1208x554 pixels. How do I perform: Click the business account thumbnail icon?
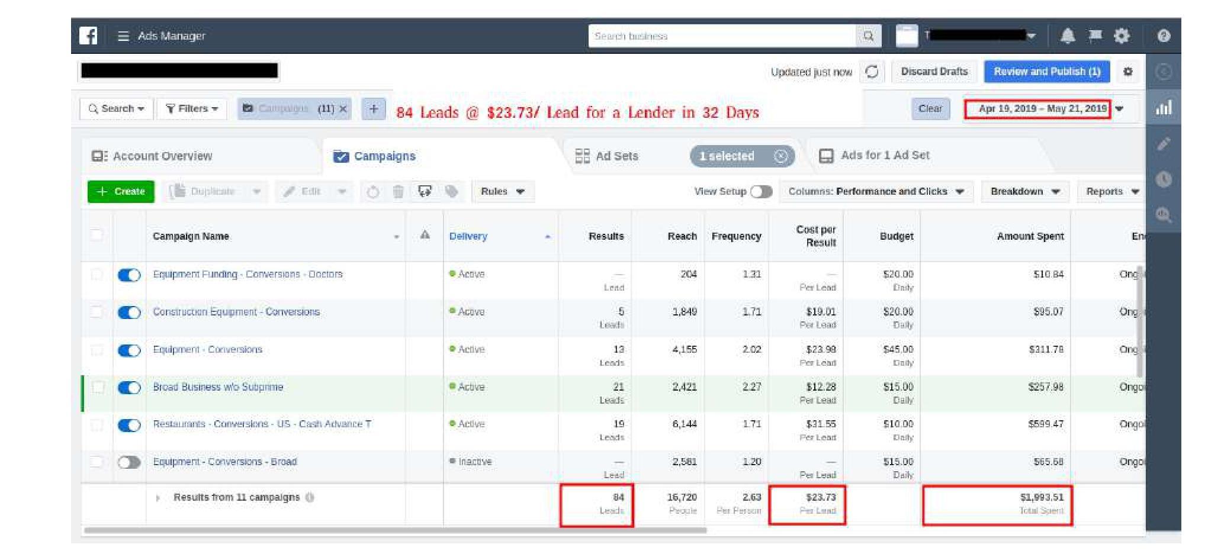907,36
